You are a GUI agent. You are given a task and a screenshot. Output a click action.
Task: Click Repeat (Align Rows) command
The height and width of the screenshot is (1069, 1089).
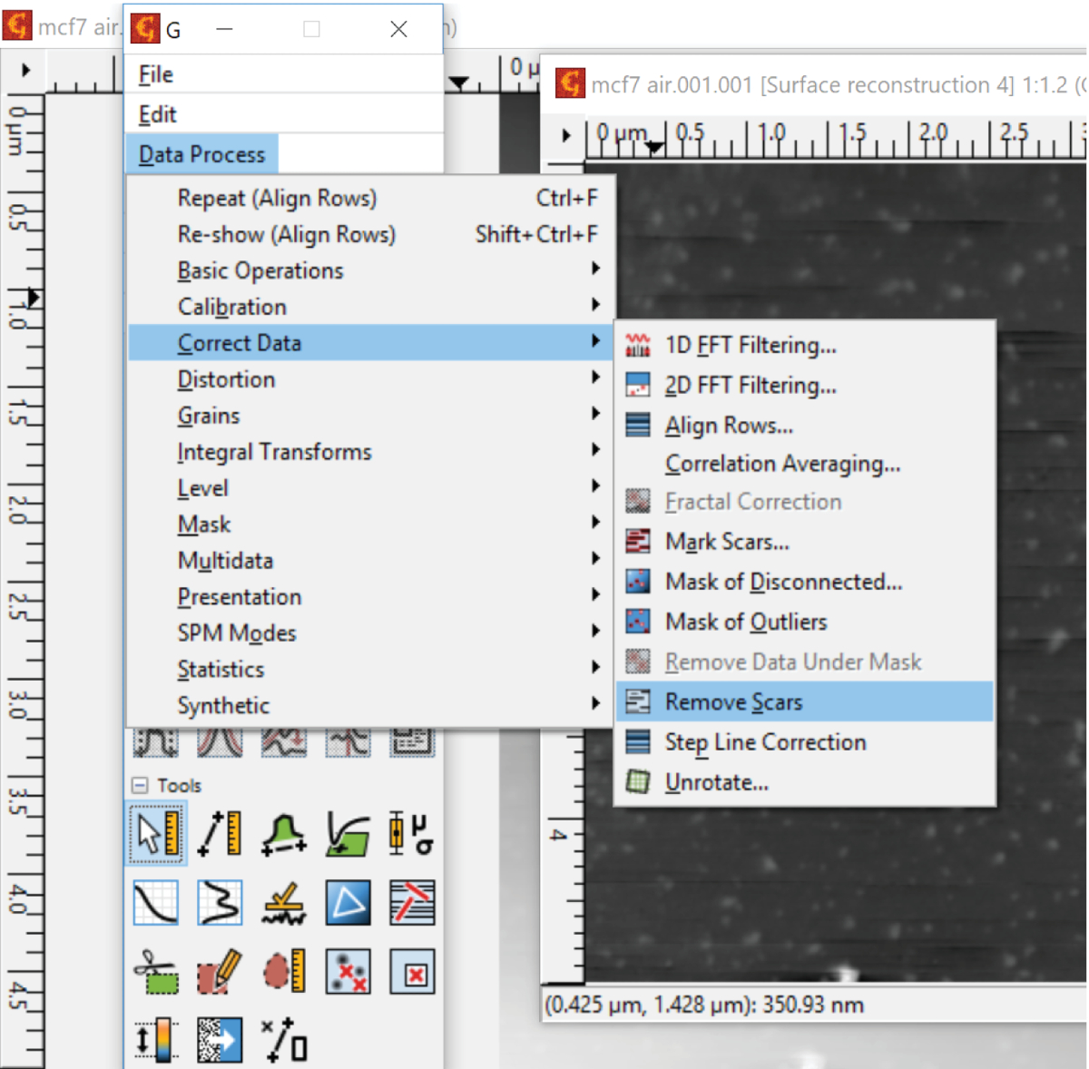[277, 198]
